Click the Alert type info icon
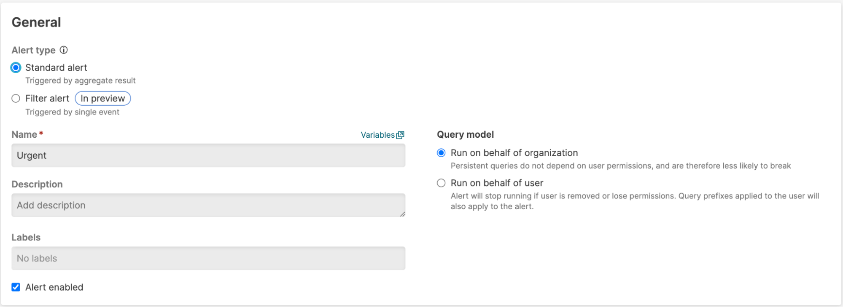843x307 pixels. 64,50
